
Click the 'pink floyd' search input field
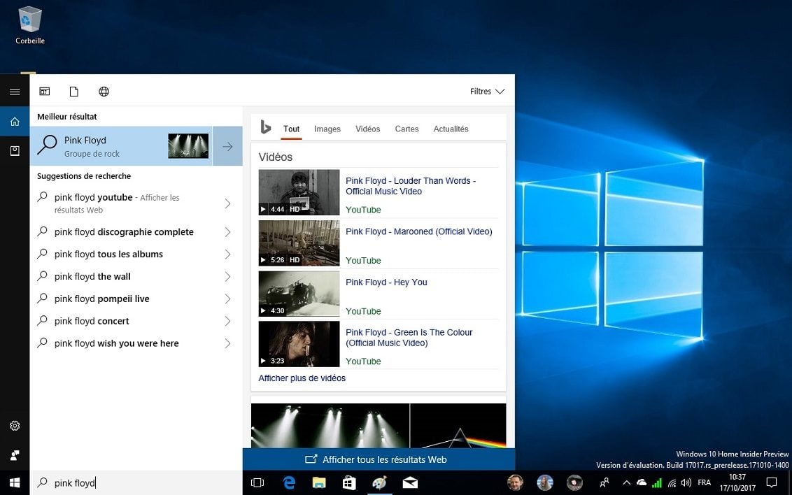click(x=136, y=483)
